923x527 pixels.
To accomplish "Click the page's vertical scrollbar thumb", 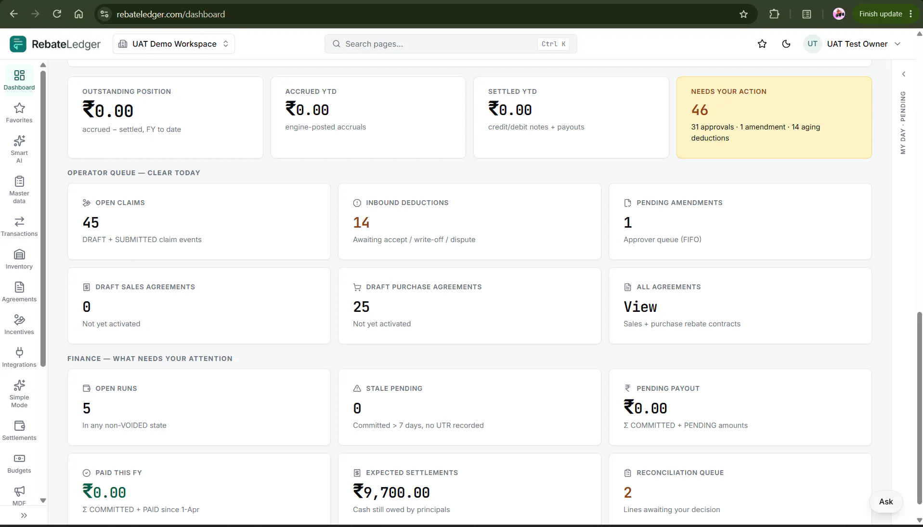I will tap(919, 408).
